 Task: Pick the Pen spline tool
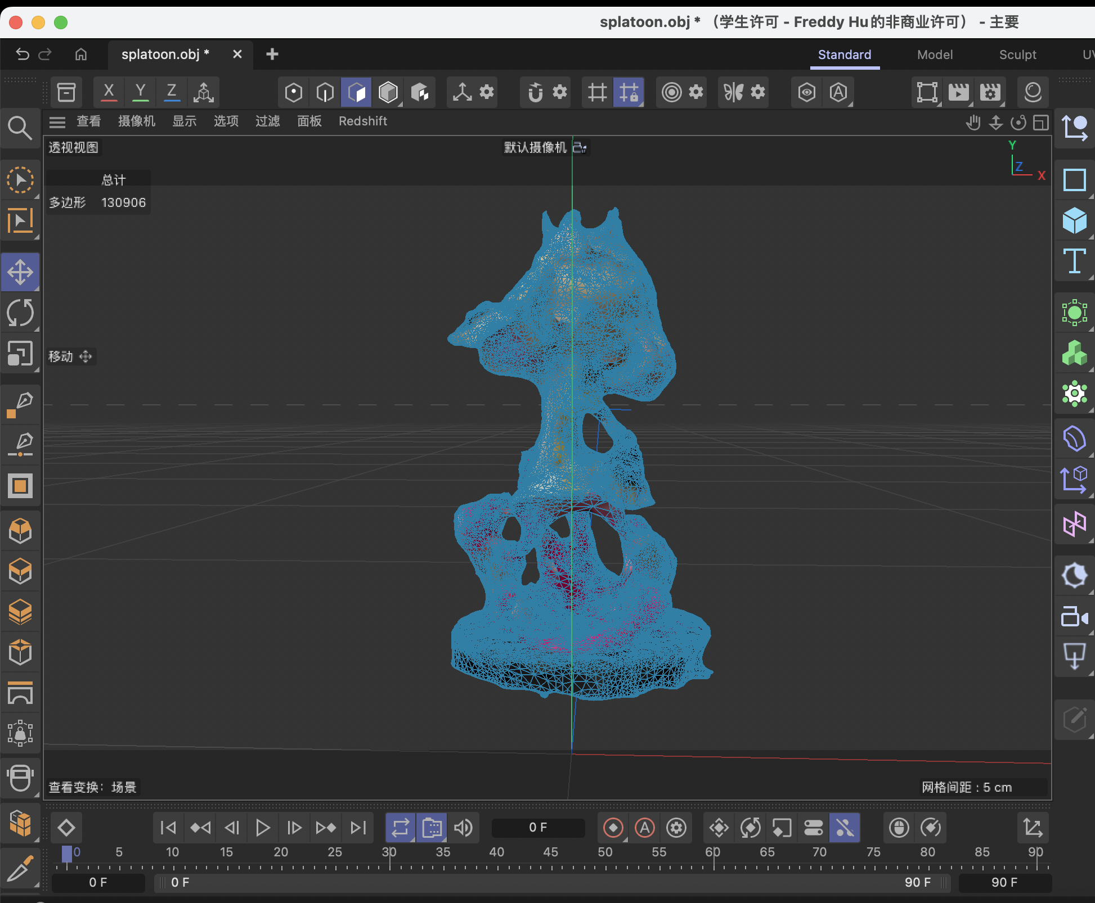point(21,404)
